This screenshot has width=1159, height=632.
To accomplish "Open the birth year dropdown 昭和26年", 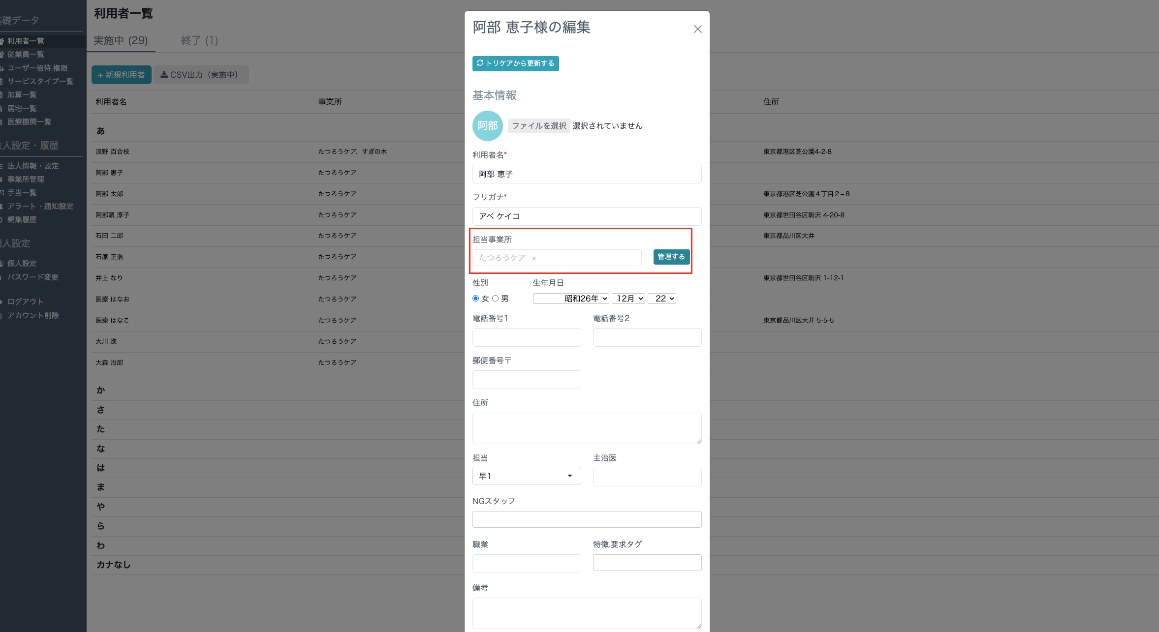I will [x=571, y=299].
